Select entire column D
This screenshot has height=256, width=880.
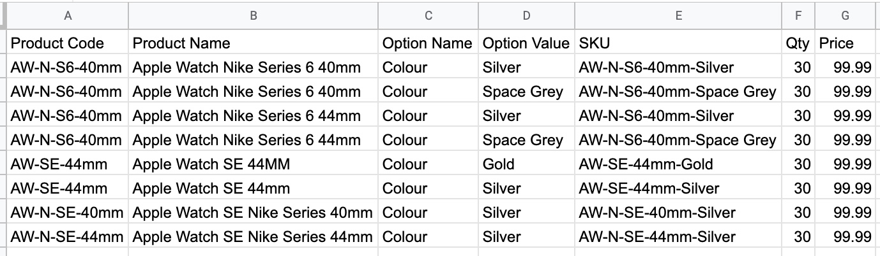click(x=526, y=16)
